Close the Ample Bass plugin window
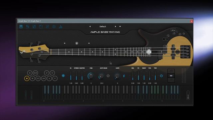The height and width of the screenshot is (120, 213). pyautogui.click(x=191, y=21)
